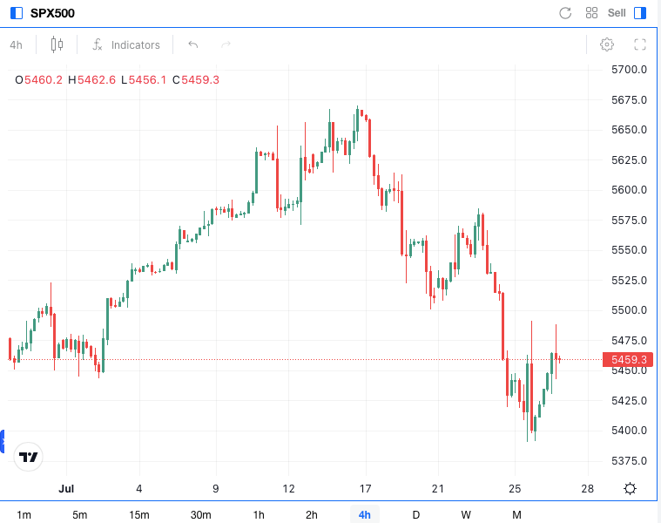Image resolution: width=661 pixels, height=523 pixels.
Task: Open the 4h interval dropdown
Action: tap(16, 44)
